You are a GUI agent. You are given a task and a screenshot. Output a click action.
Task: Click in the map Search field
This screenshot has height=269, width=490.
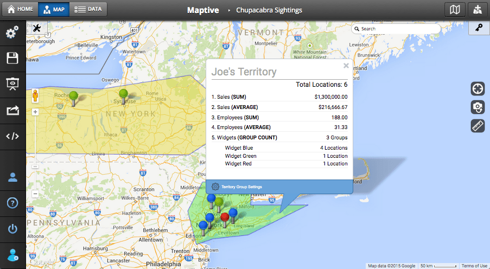coord(396,29)
